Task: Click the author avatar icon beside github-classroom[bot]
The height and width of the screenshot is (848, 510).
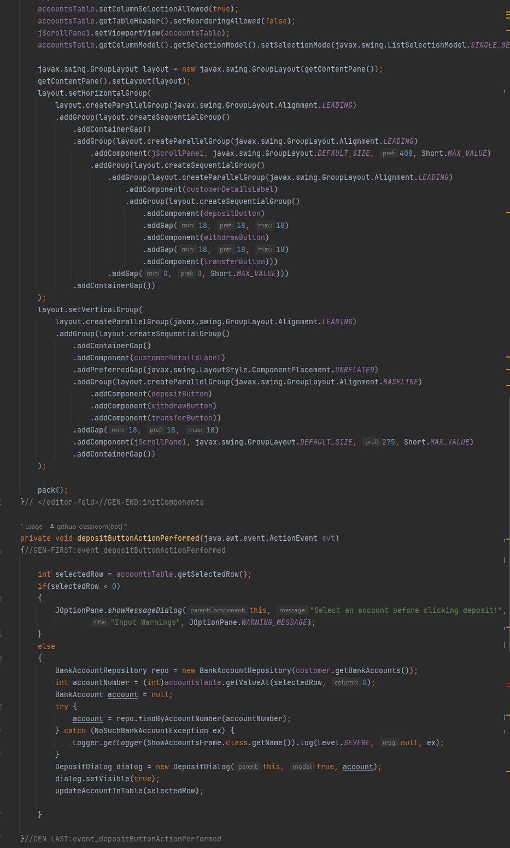Action: point(51,526)
